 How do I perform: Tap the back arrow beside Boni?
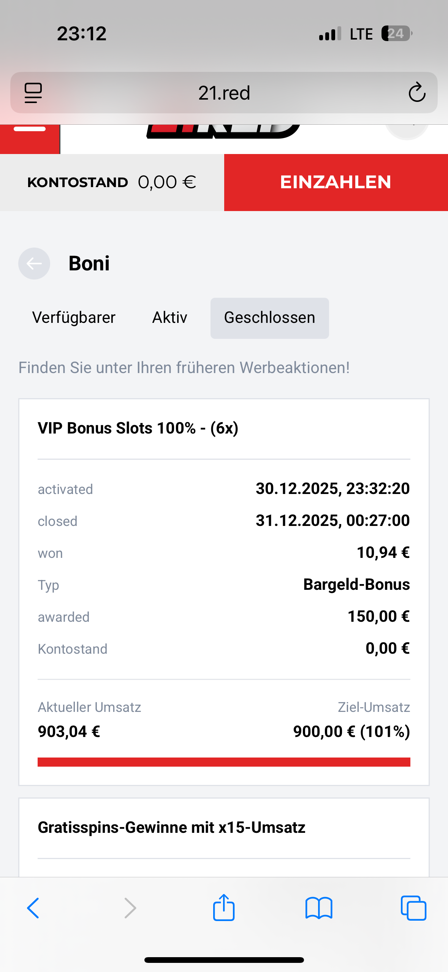point(34,264)
